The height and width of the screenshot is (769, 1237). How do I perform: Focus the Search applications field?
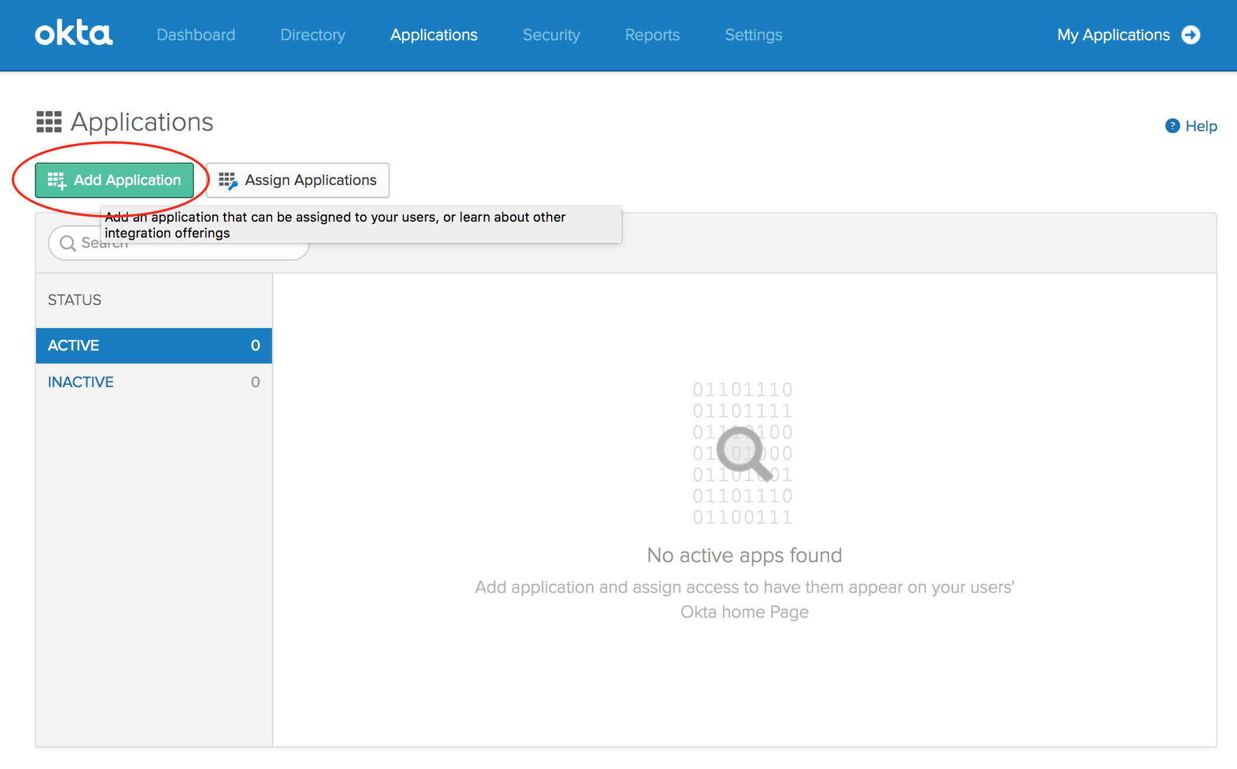(179, 243)
